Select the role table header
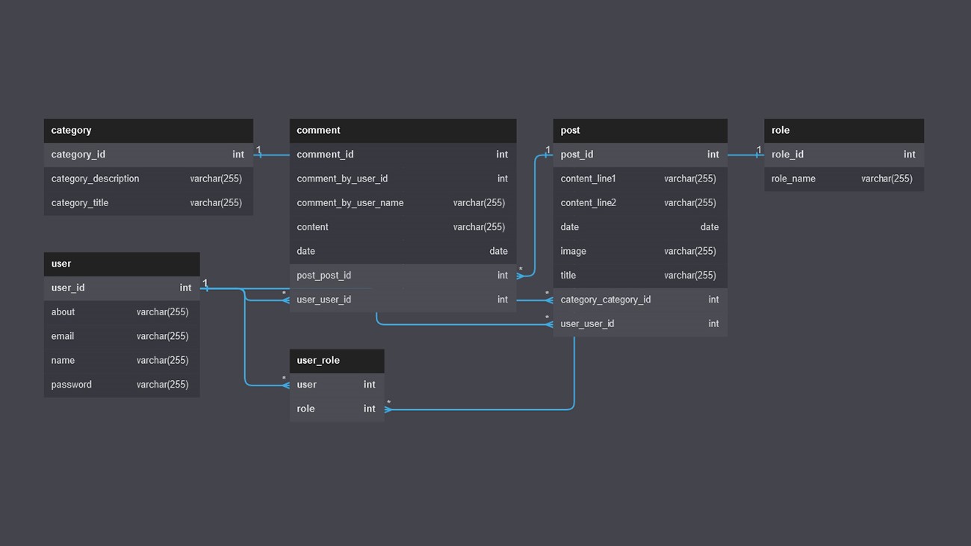The image size is (971, 546). click(x=844, y=131)
